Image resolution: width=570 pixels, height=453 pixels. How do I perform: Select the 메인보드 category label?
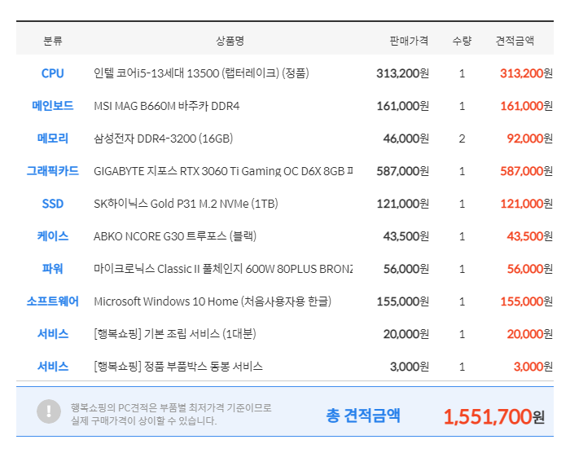pos(53,106)
